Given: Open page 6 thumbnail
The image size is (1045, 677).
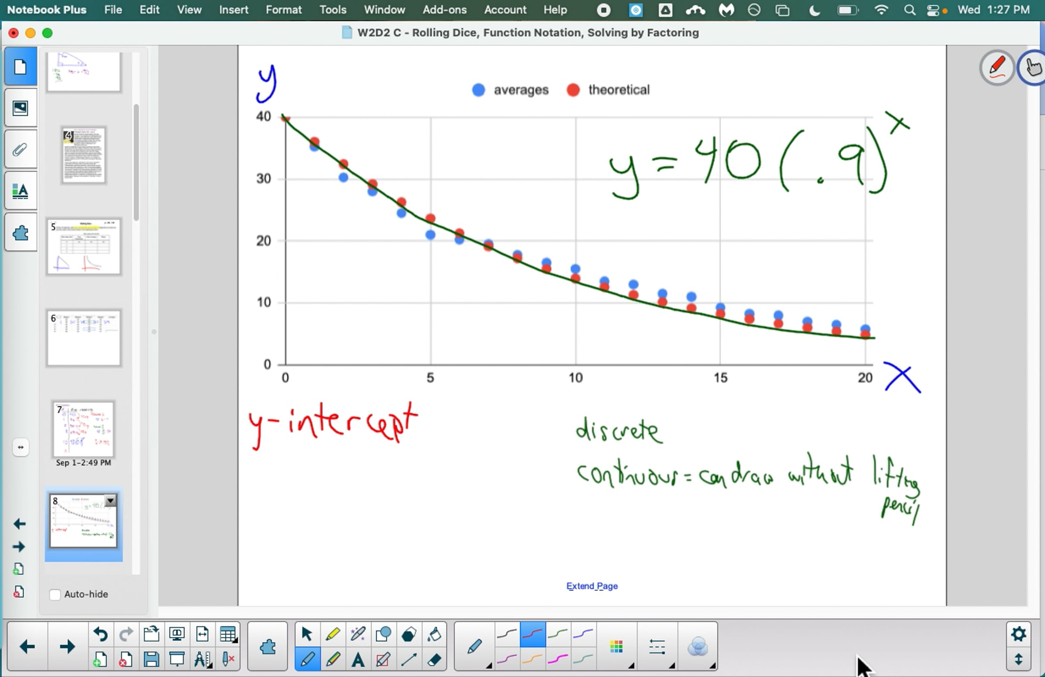Looking at the screenshot, I should (x=84, y=338).
